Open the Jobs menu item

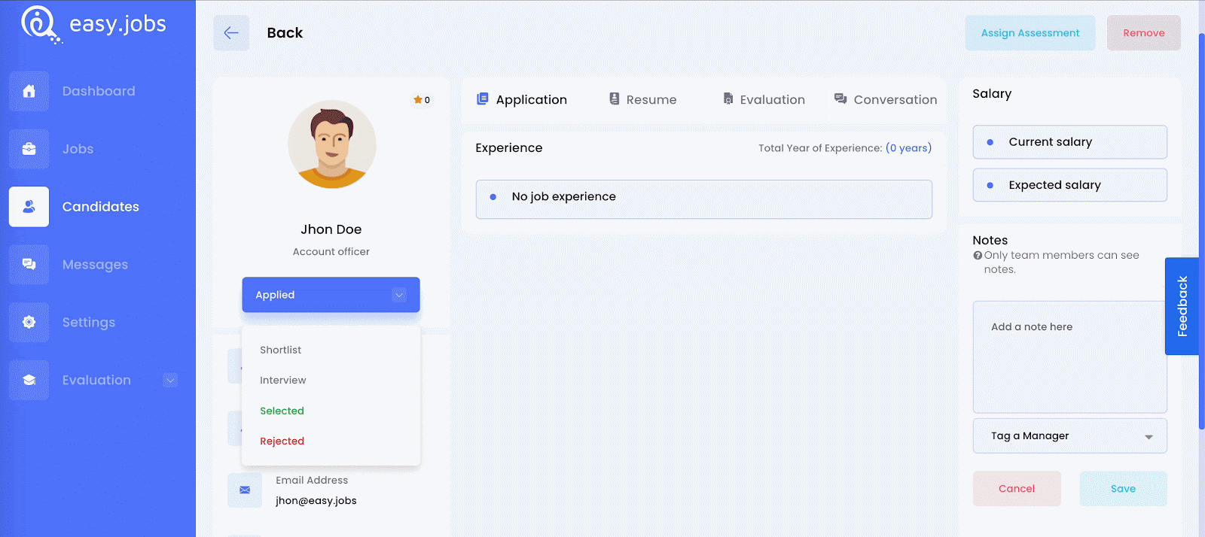point(78,149)
